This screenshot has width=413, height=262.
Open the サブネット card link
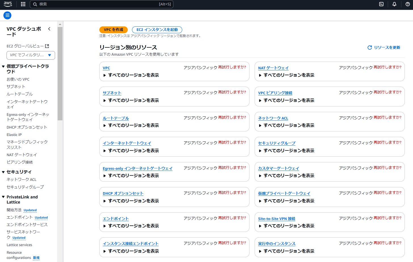pos(112,93)
